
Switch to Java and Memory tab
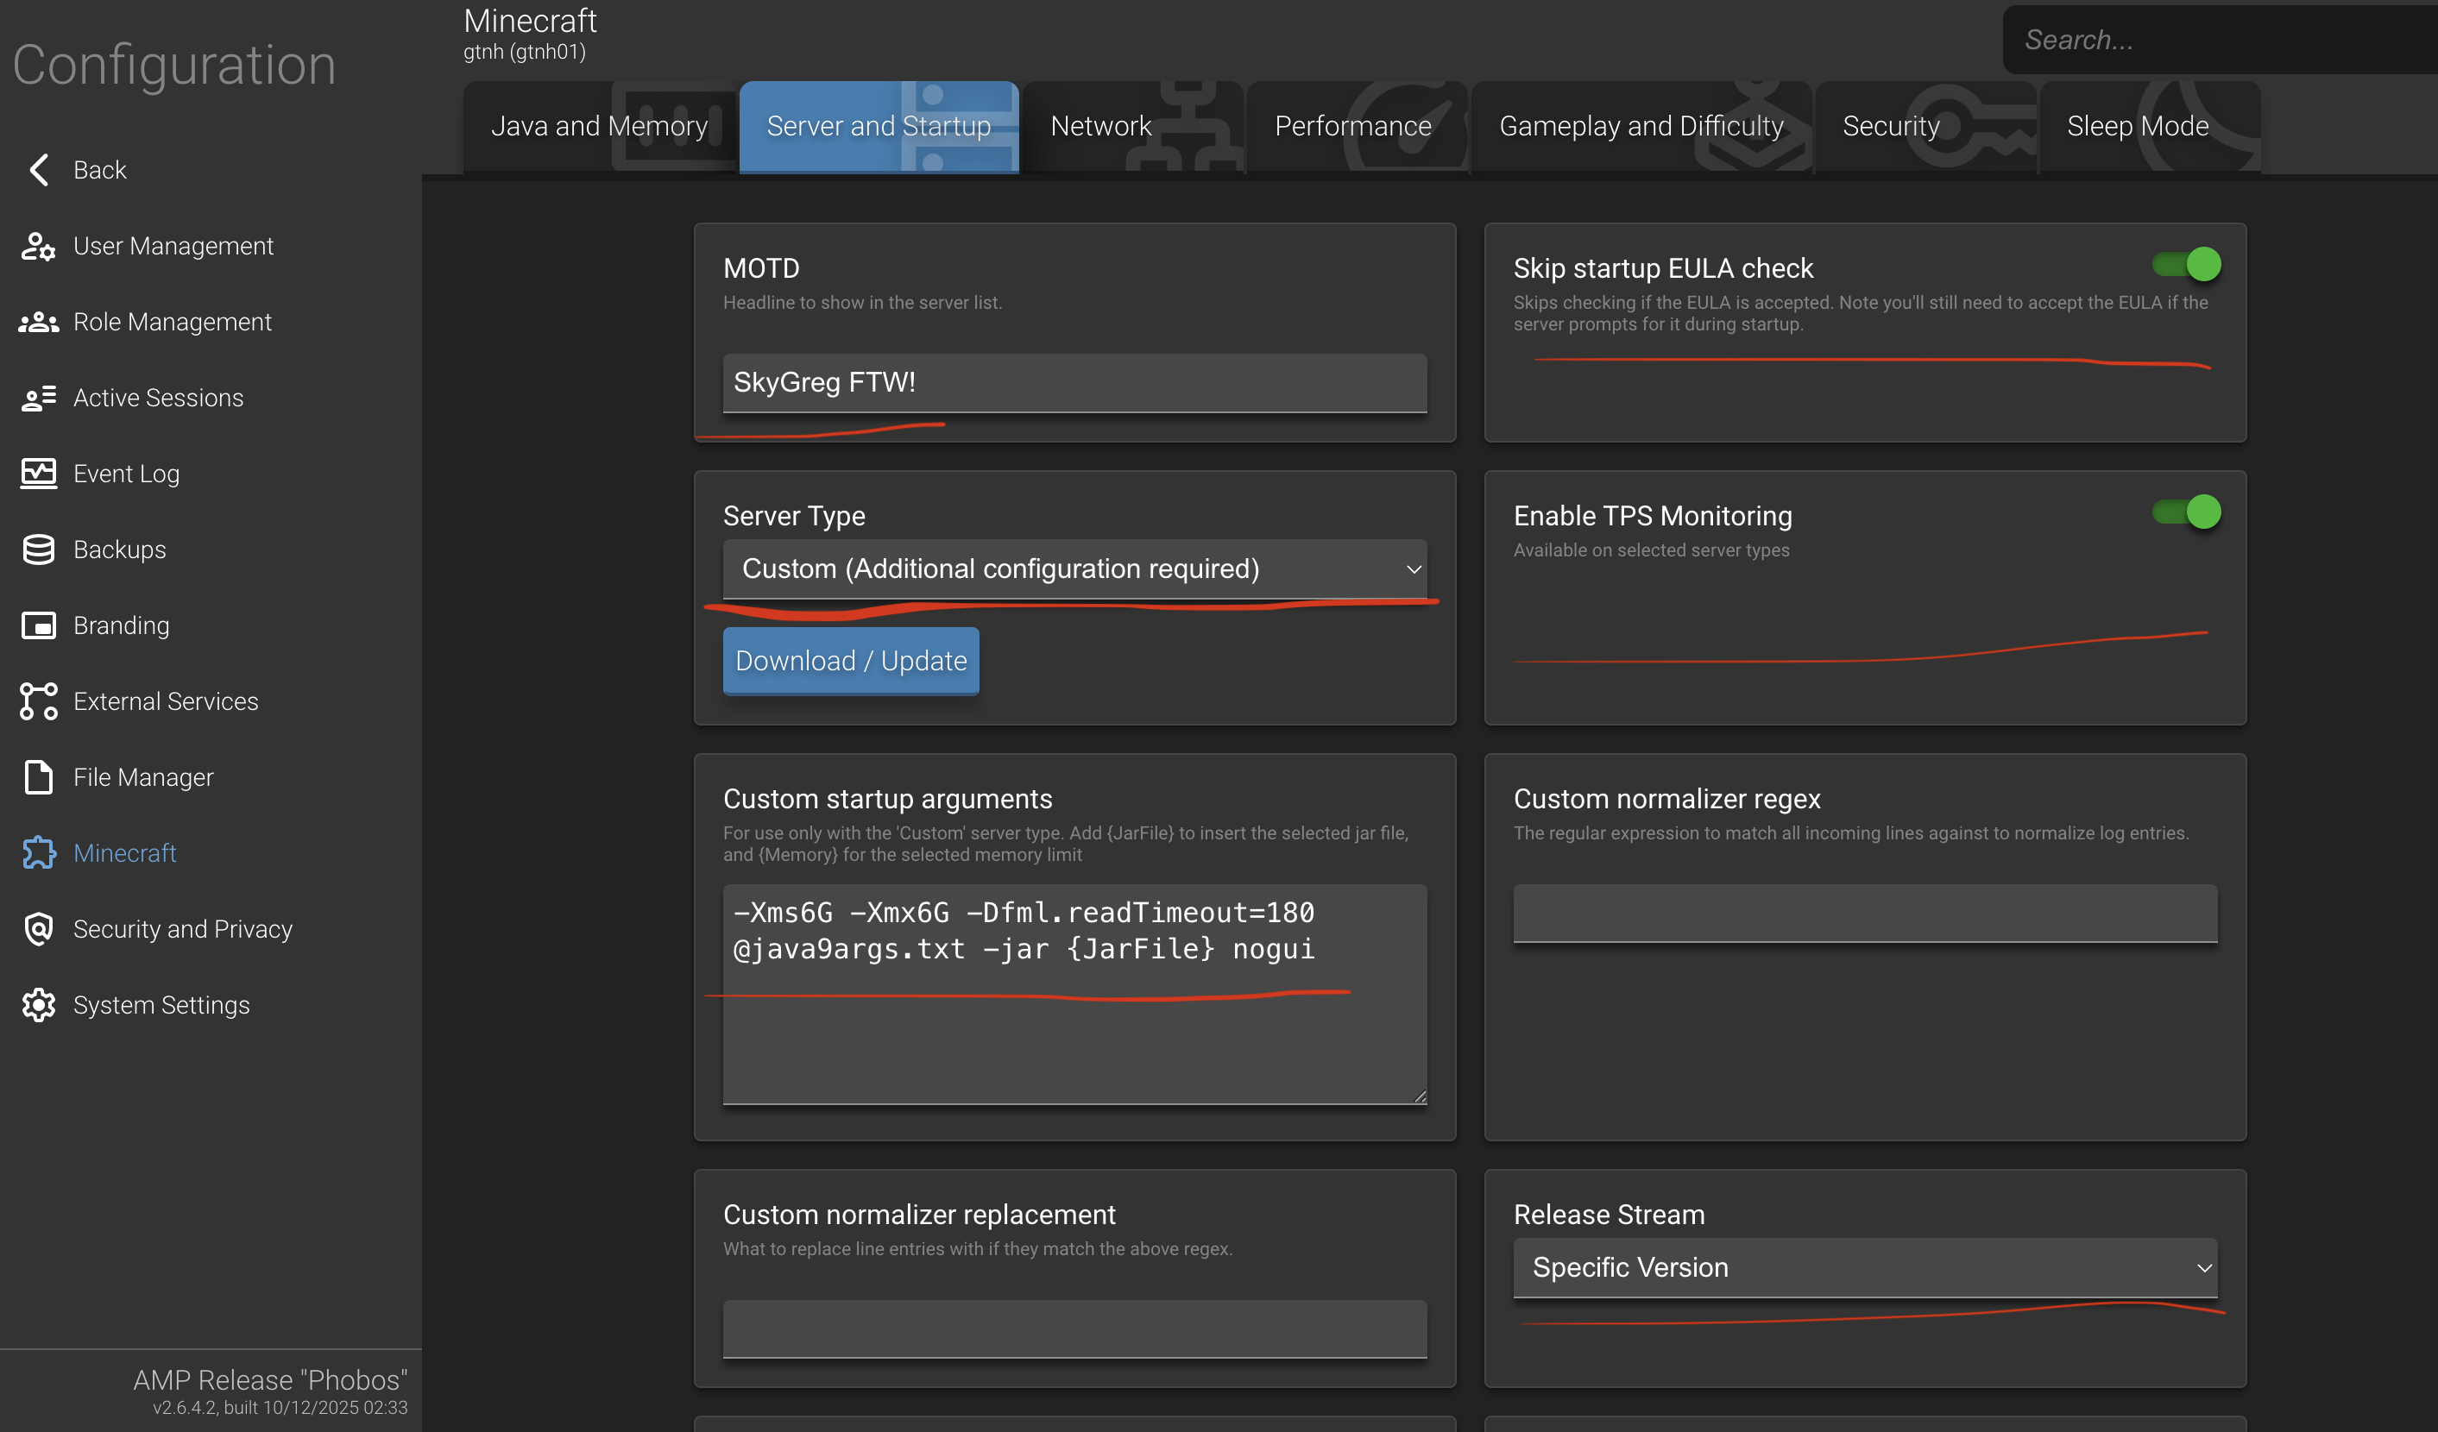(x=599, y=127)
